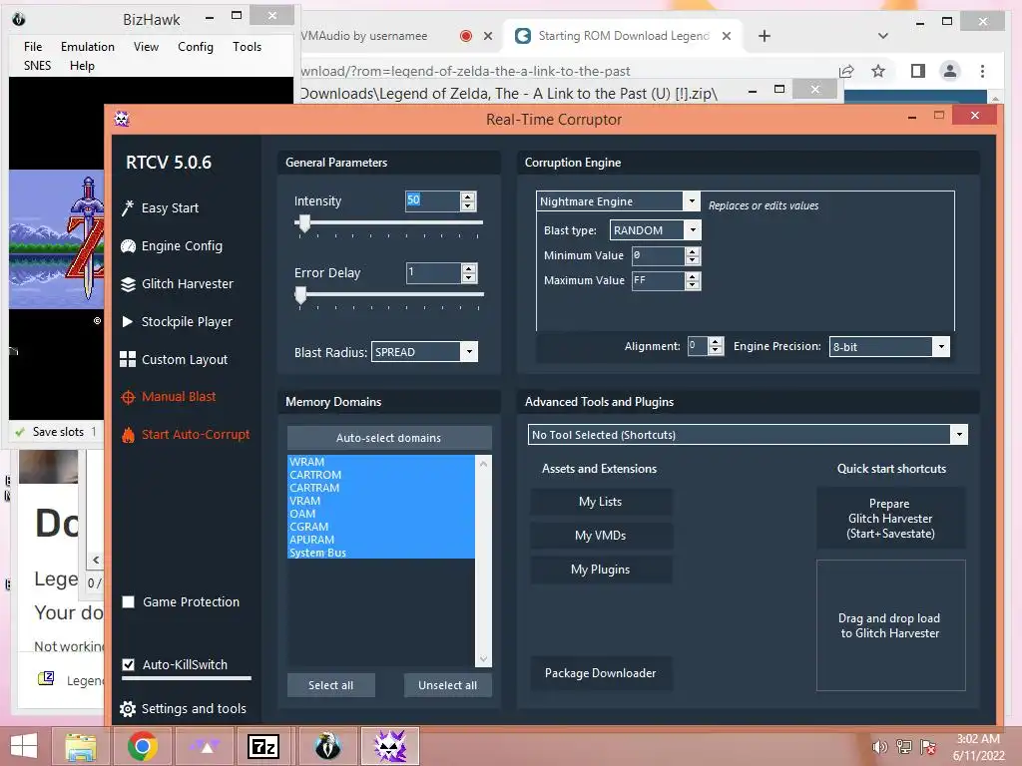Open BizHawk Config menu
The image size is (1022, 766).
point(196,46)
